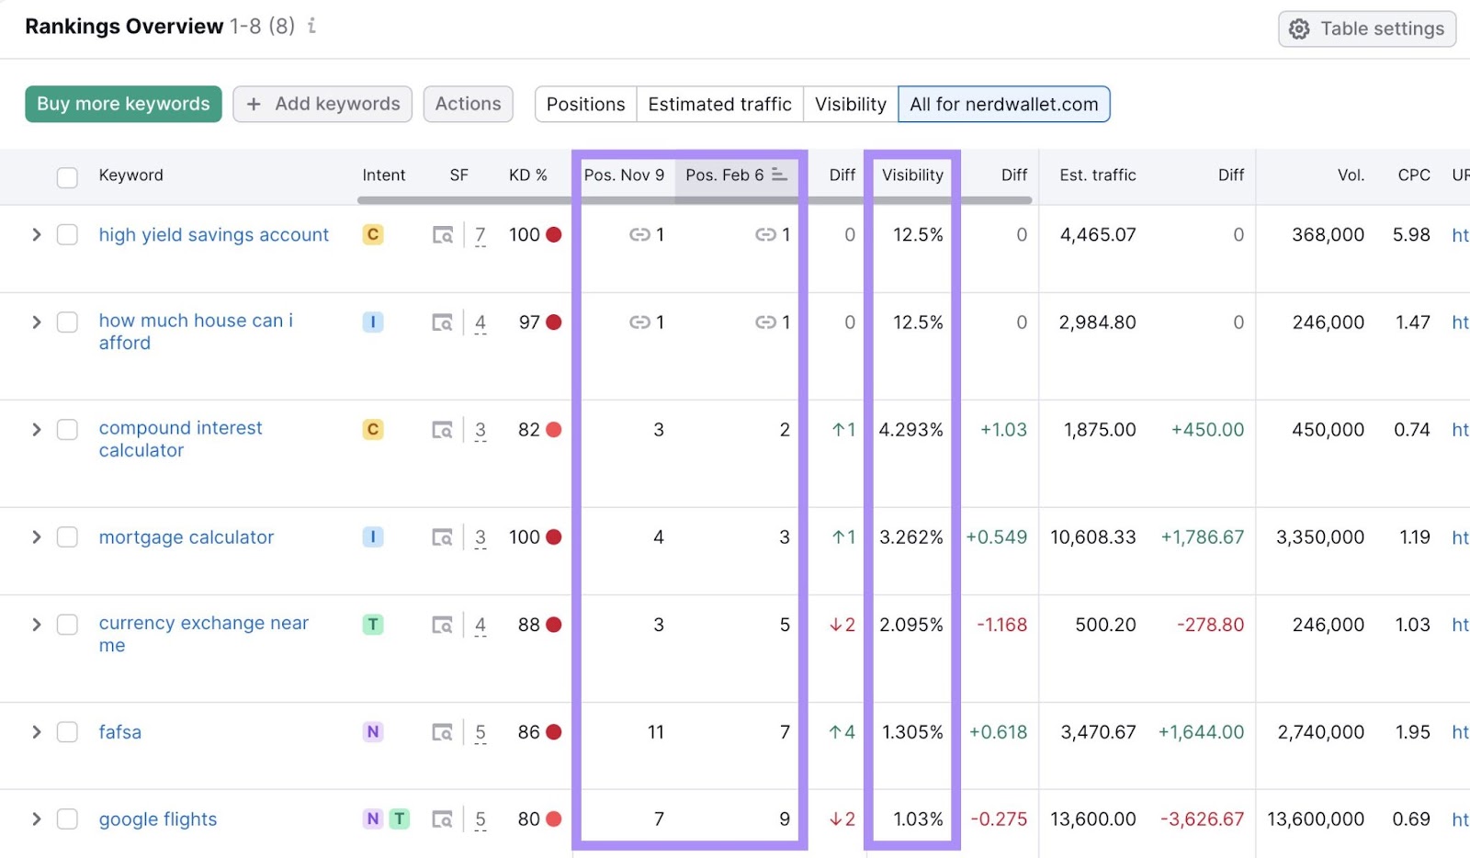Open the Visibility tab
Screen dimensions: 1470x858
pos(850,104)
